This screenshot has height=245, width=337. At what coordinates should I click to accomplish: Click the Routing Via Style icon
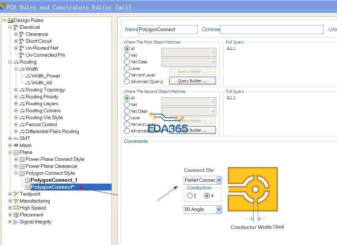pyautogui.click(x=22, y=118)
